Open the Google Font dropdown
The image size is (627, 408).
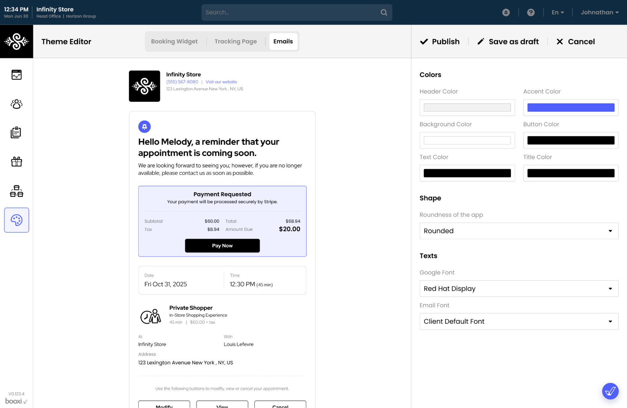click(518, 289)
